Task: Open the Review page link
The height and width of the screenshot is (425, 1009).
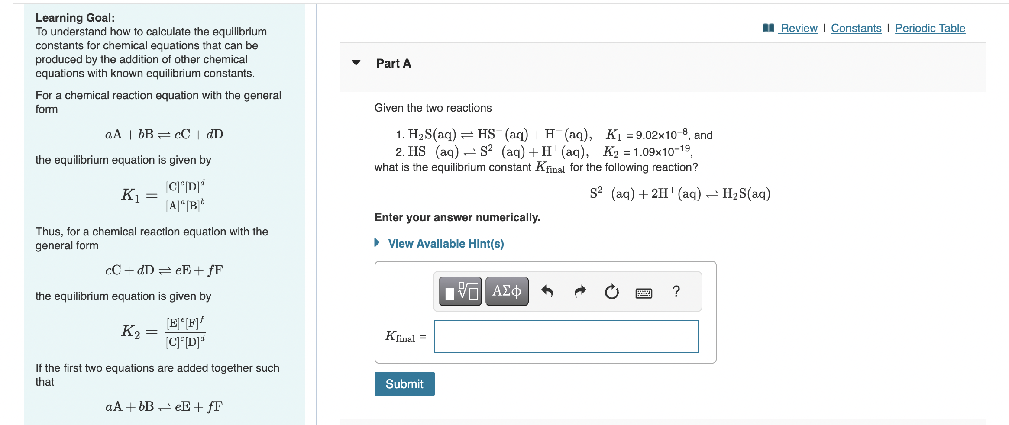Action: (798, 27)
